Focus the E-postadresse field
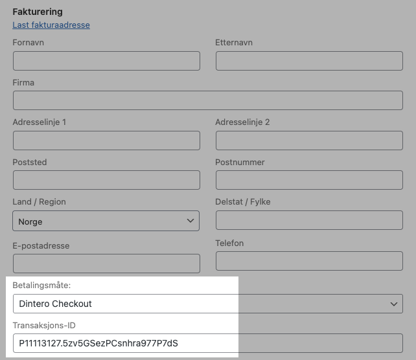The width and height of the screenshot is (416, 360). click(x=106, y=264)
